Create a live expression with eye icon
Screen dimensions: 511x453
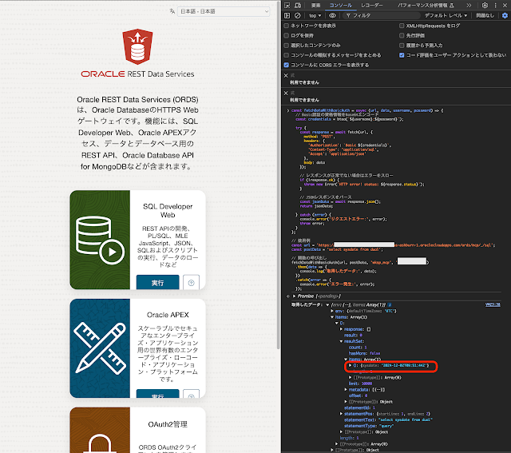click(x=332, y=15)
